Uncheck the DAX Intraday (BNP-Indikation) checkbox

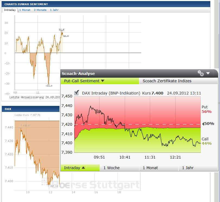coord(77,93)
